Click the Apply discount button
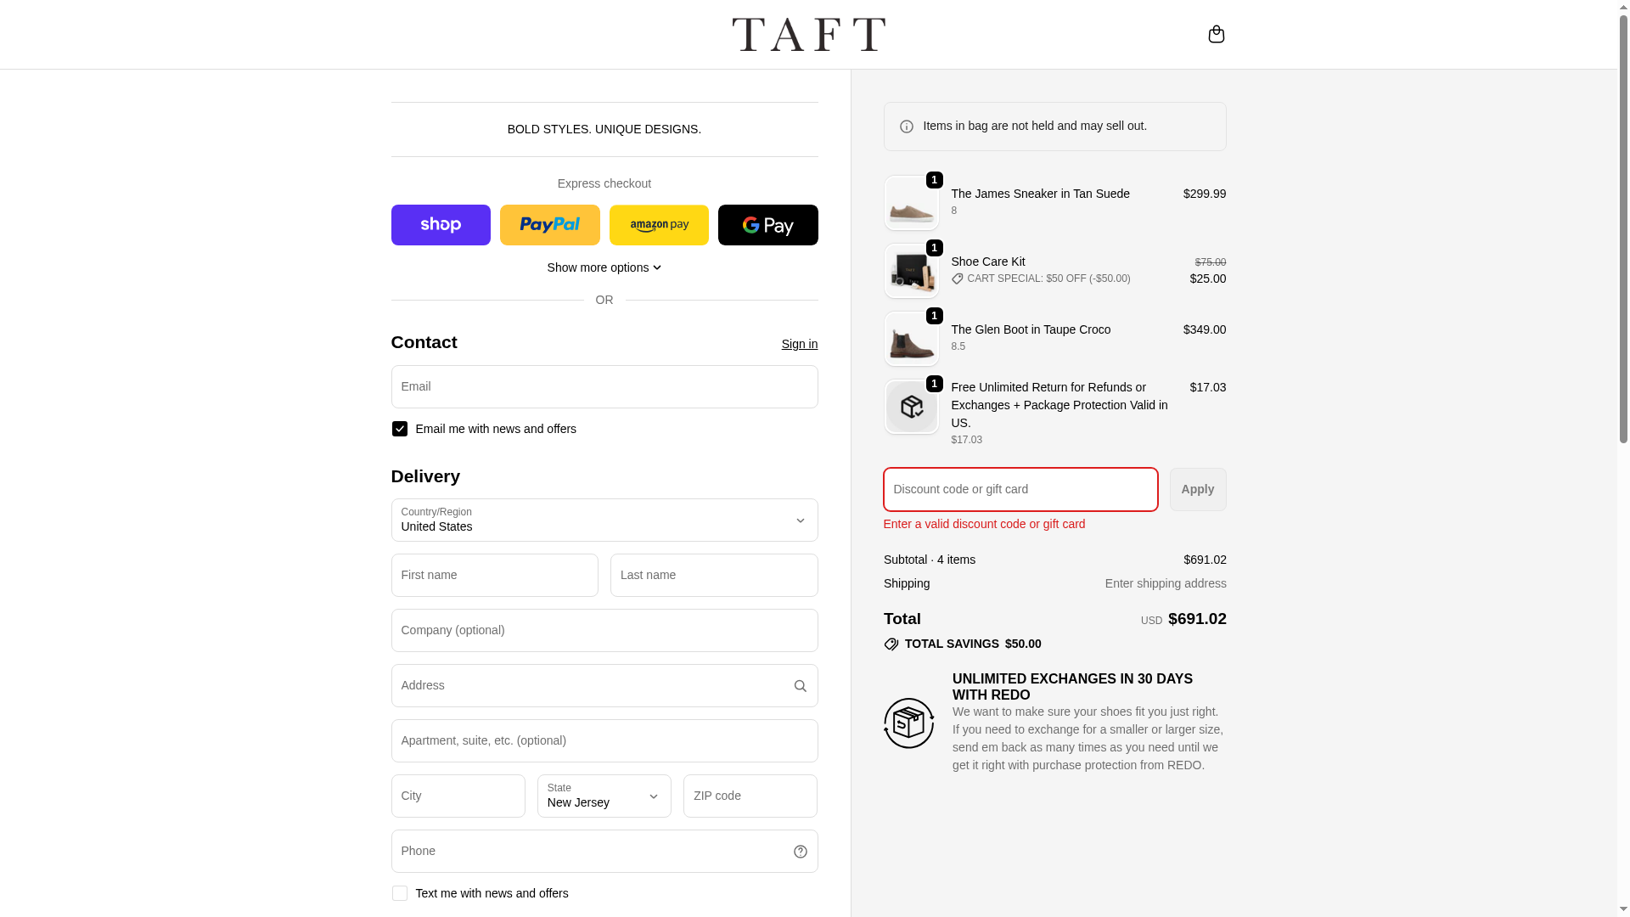 (1197, 489)
